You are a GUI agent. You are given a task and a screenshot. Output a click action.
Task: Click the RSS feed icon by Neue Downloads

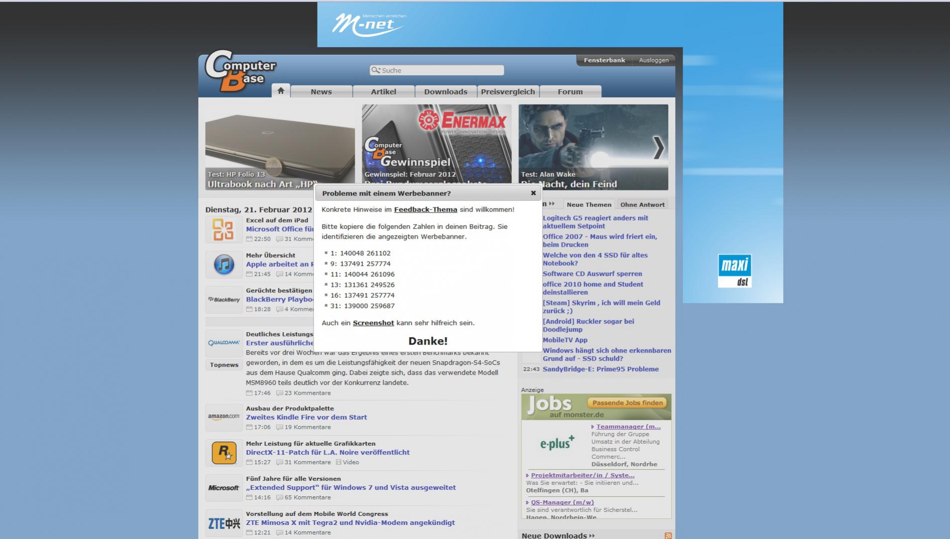(668, 536)
